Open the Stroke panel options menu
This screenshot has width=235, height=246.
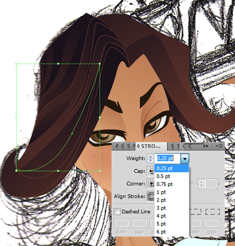(219, 146)
